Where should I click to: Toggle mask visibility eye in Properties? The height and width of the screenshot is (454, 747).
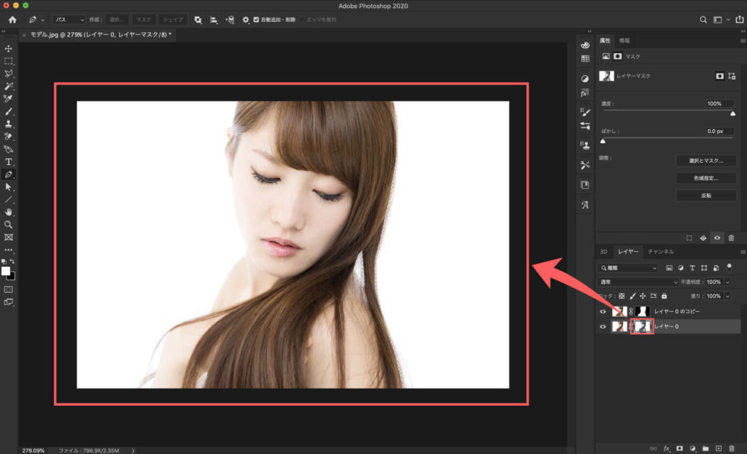717,237
